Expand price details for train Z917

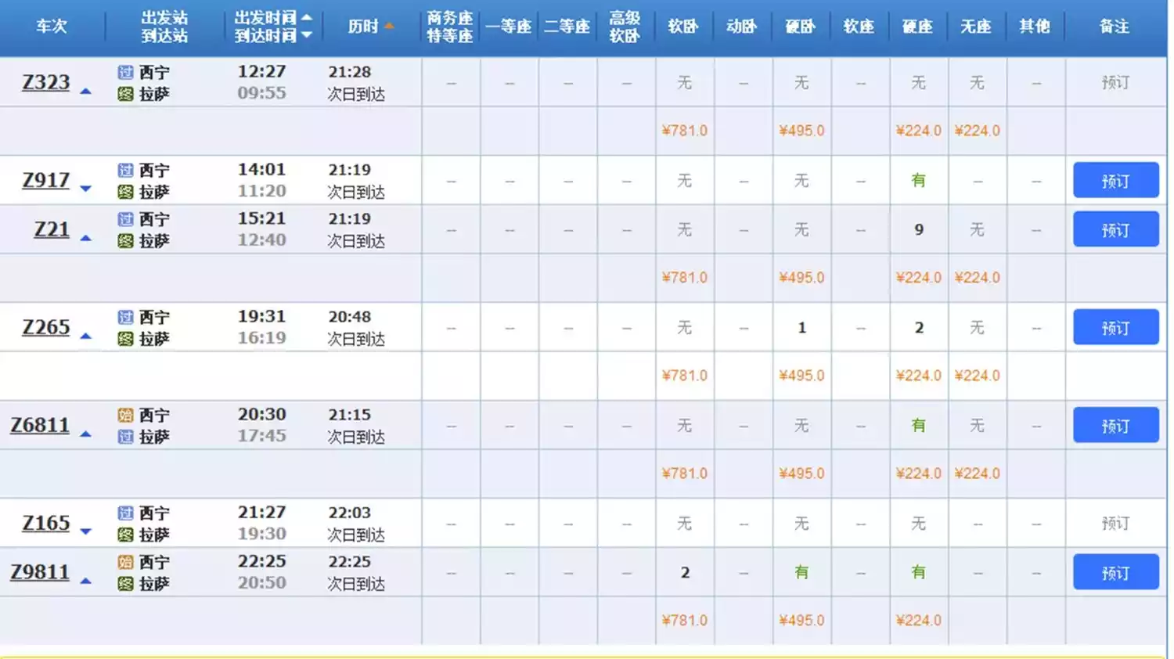click(x=86, y=189)
